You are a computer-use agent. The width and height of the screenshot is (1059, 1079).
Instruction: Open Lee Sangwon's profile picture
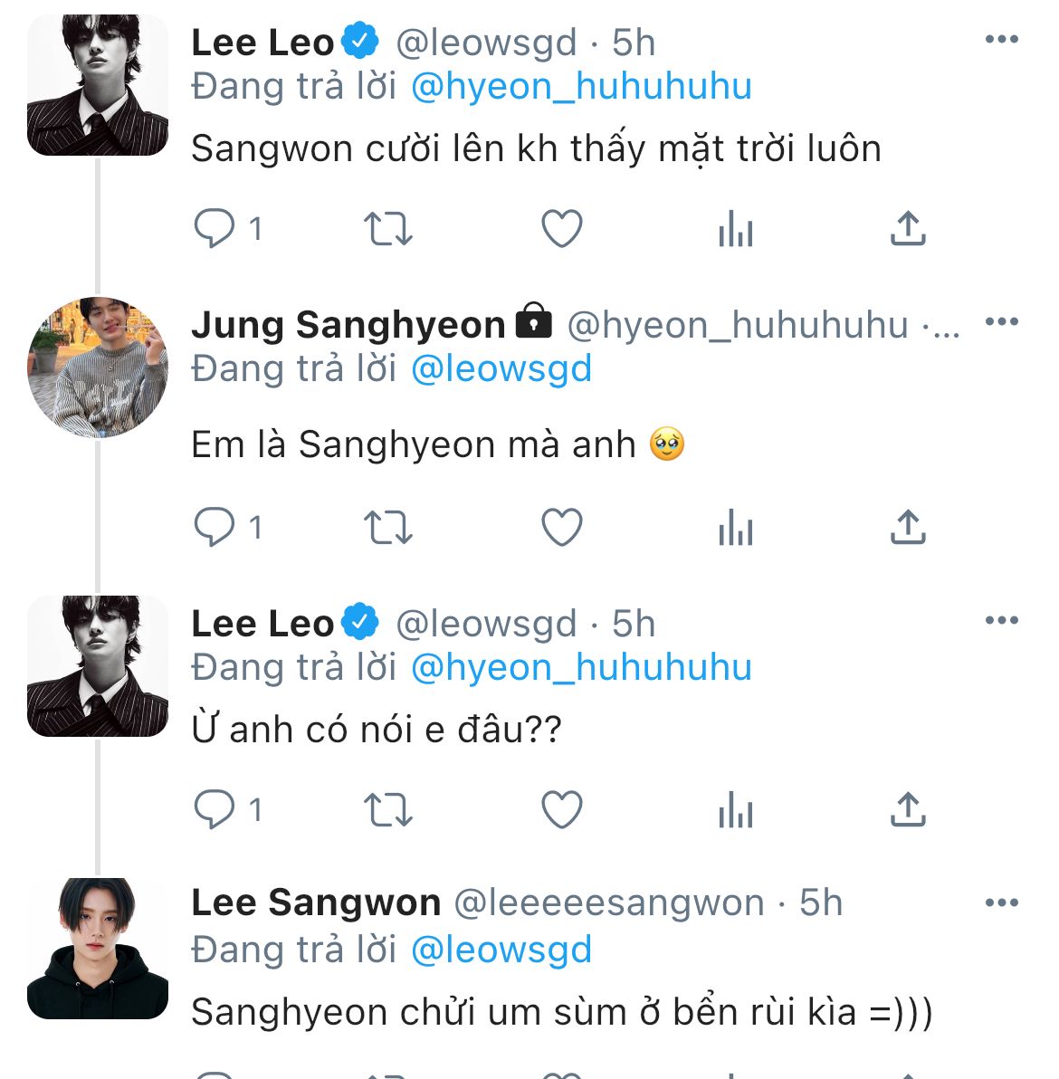98,949
